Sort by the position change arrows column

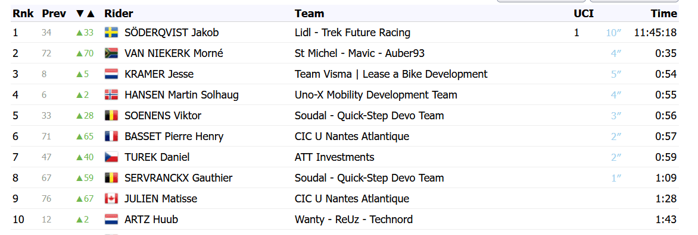86,14
